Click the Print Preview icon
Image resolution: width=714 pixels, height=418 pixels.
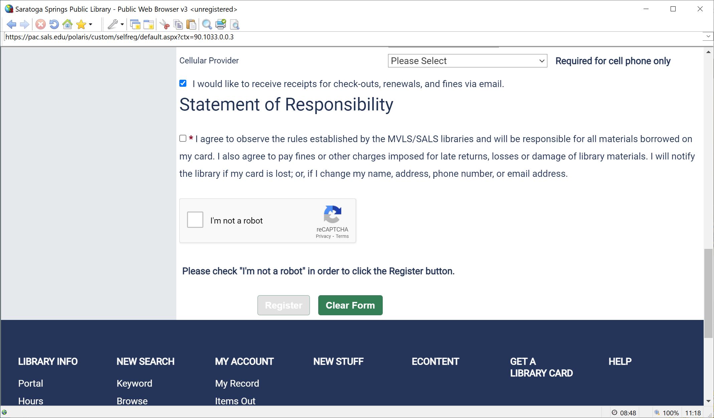(235, 24)
